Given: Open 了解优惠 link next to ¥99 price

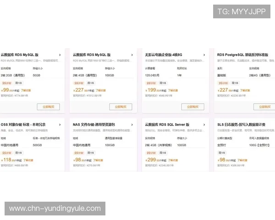Looking at the screenshot, I should (x=26, y=91).
